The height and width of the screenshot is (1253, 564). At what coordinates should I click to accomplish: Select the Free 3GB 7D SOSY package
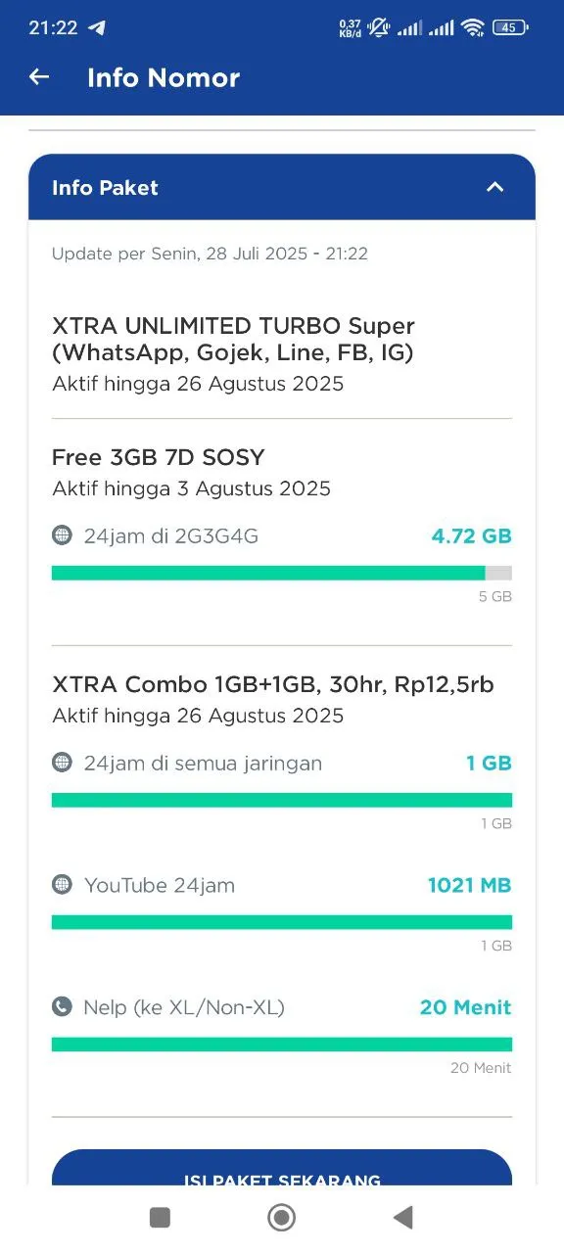click(159, 457)
